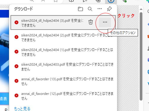Select the siken2024_dl_hdpe2404 (2).pdf download entry

[63, 37]
